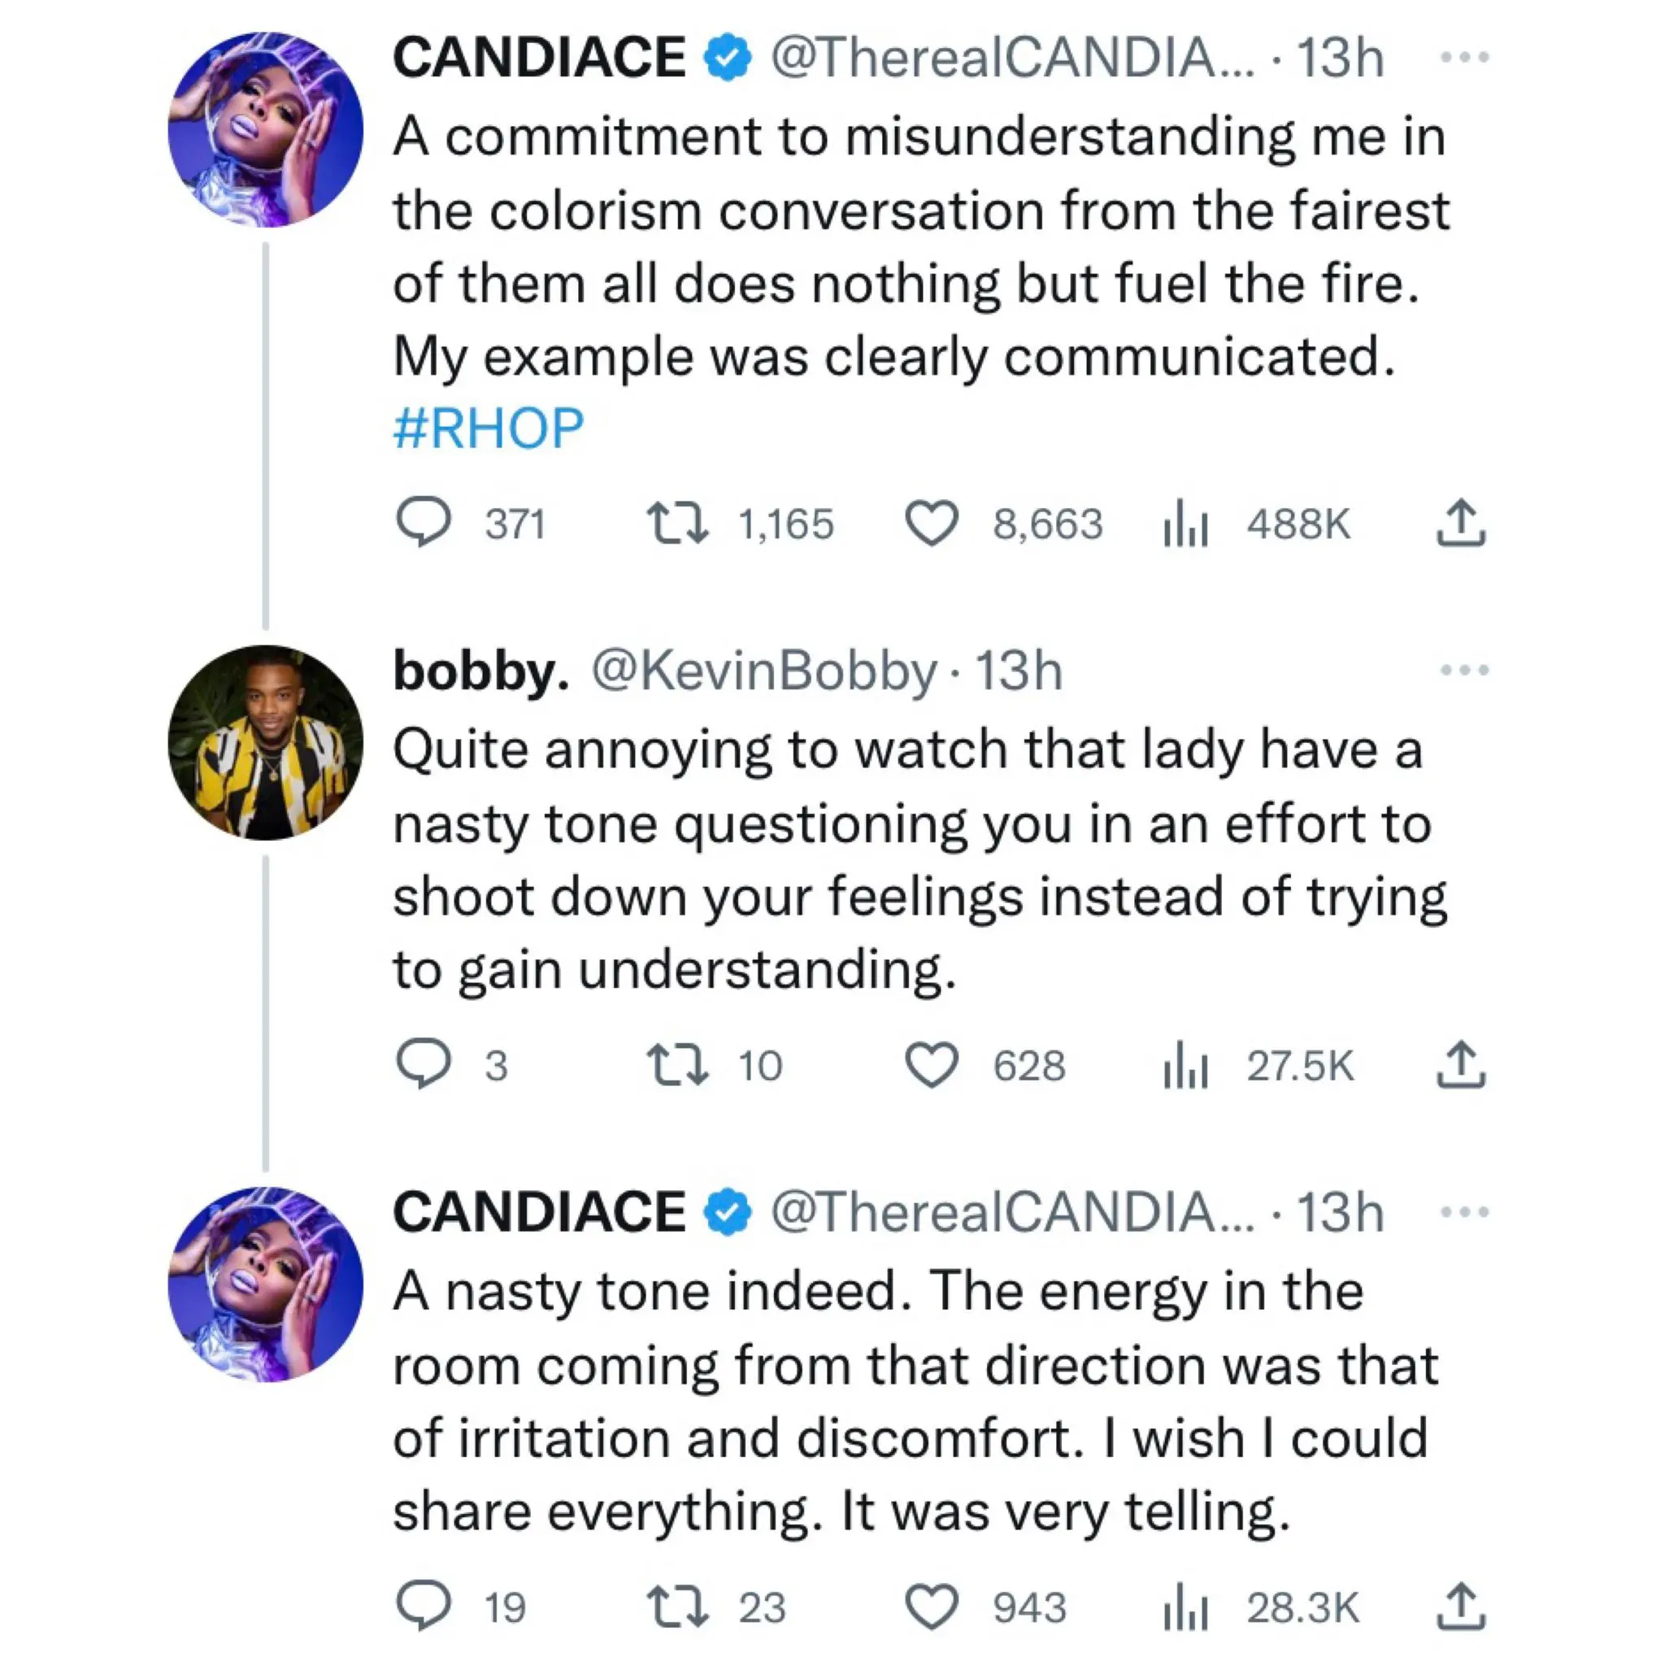This screenshot has height=1665, width=1665.
Task: Open more options on bobby's tweet
Action: [x=1464, y=670]
